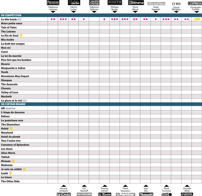Click the Le Figaro logo

(x=84, y=194)
